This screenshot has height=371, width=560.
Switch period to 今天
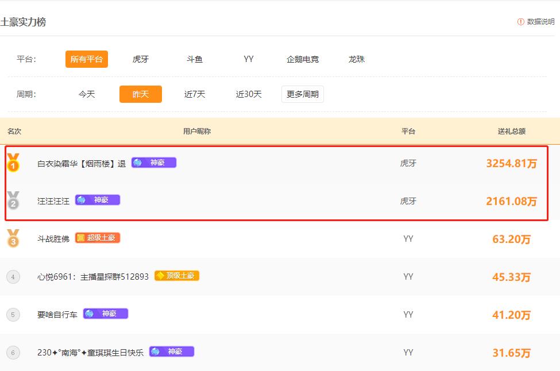[x=87, y=94]
